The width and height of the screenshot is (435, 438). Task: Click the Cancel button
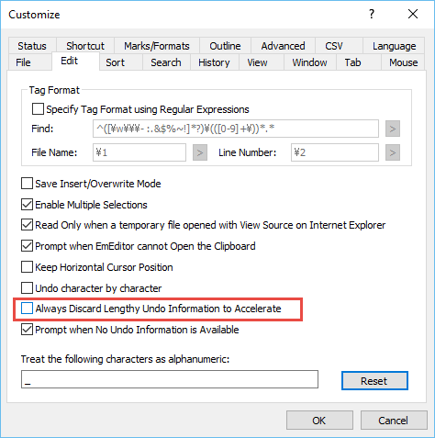point(394,421)
